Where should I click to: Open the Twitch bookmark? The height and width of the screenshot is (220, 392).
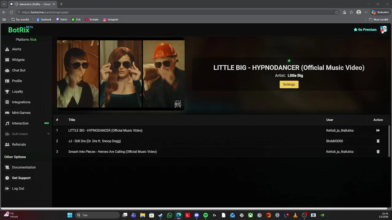pyautogui.click(x=62, y=20)
